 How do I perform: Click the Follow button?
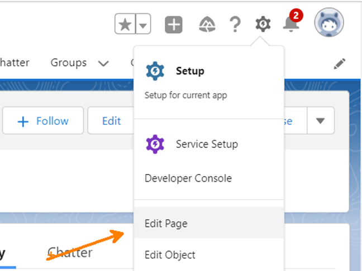[x=43, y=121]
